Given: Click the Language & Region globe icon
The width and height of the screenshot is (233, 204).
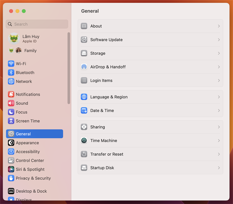Looking at the screenshot, I should click(84, 97).
